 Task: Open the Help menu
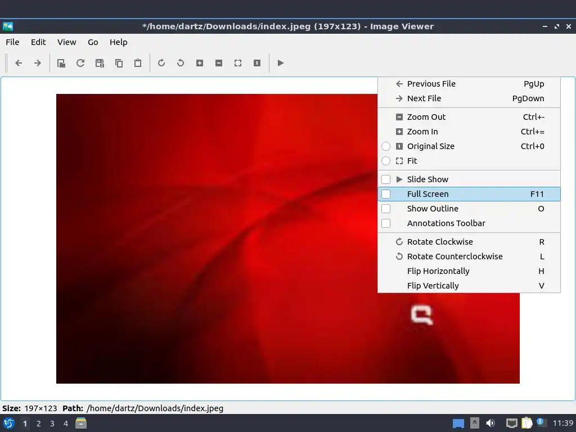tap(118, 42)
